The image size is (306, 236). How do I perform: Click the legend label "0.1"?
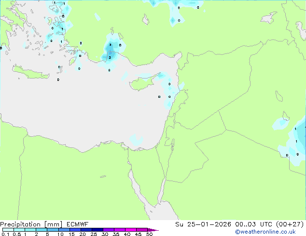point(5,234)
